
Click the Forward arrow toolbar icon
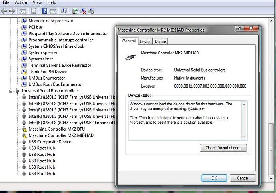(12, 11)
